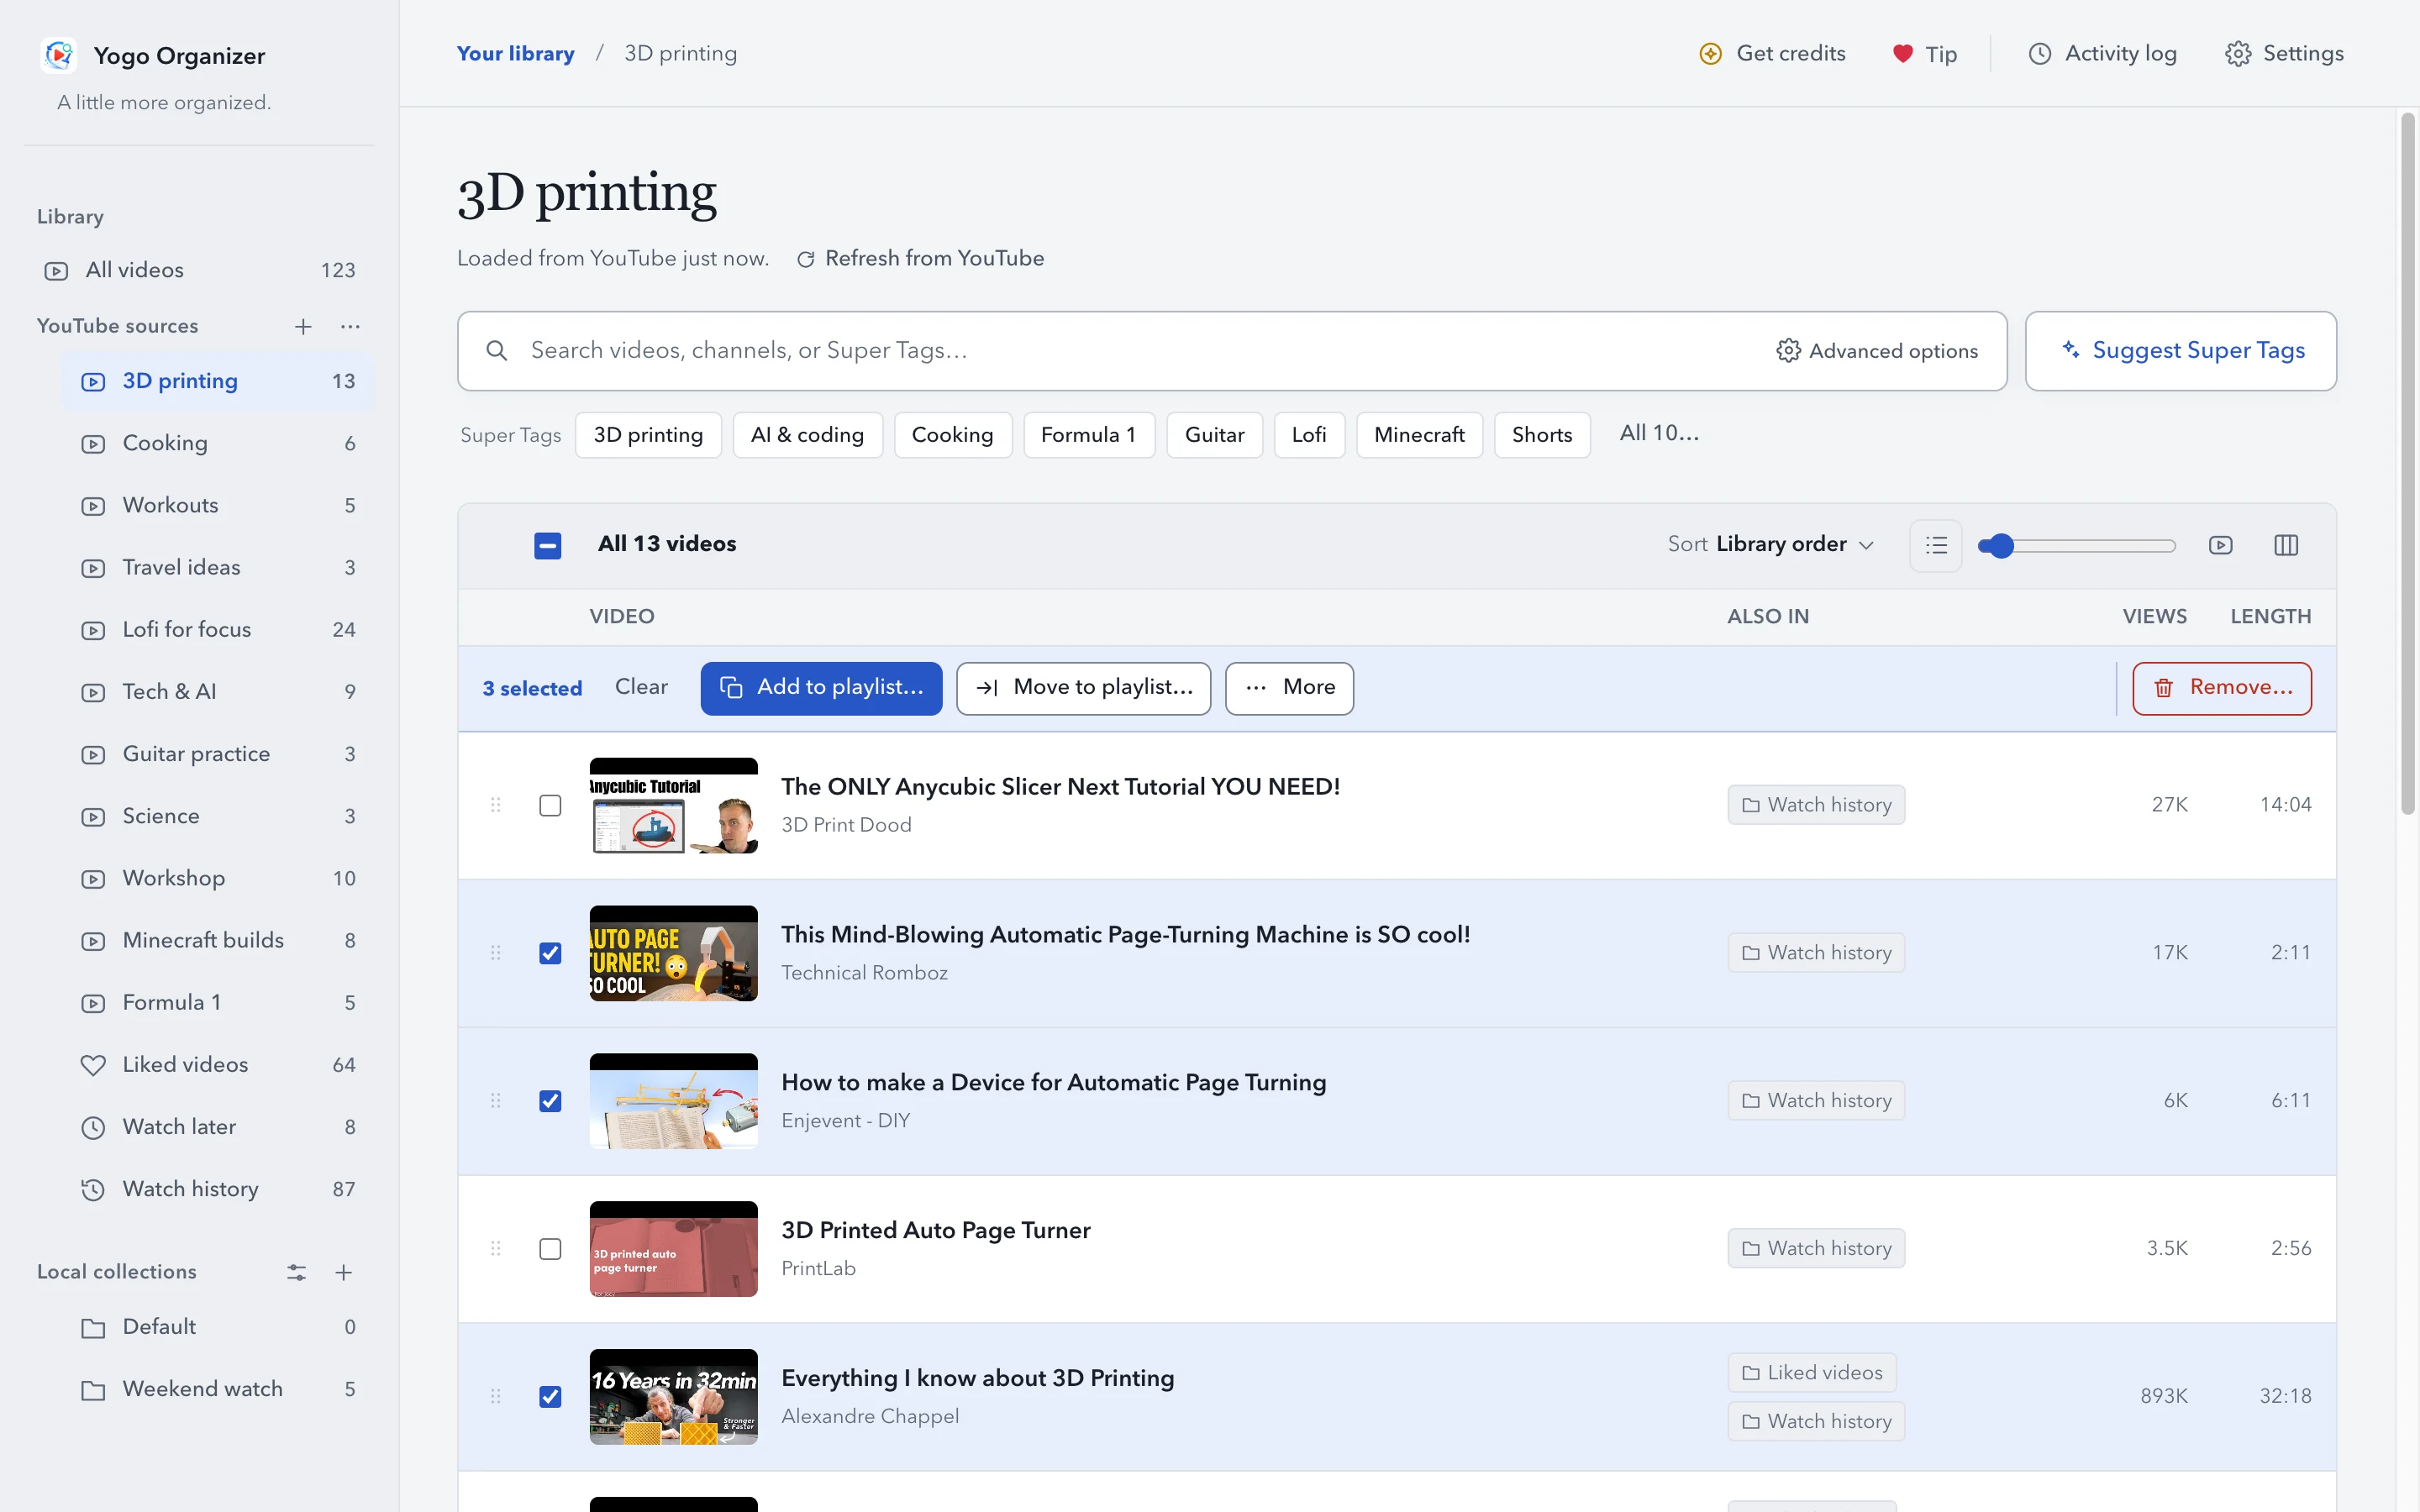
Task: Open Add to playlist menu
Action: pos(821,688)
